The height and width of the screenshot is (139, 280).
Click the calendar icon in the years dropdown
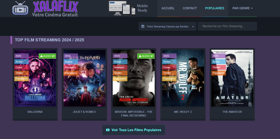click(143, 26)
